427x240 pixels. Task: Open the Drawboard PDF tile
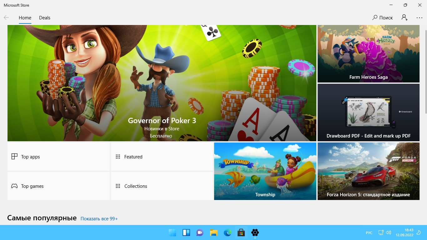coord(369,112)
